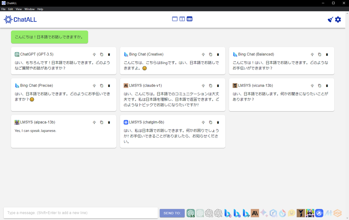349x220 pixels.
Task: Toggle the Bing Balanced bot (B badge)
Action: click(x=237, y=213)
